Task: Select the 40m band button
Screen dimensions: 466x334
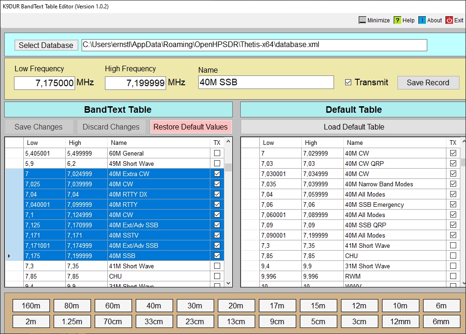Action: (x=153, y=306)
